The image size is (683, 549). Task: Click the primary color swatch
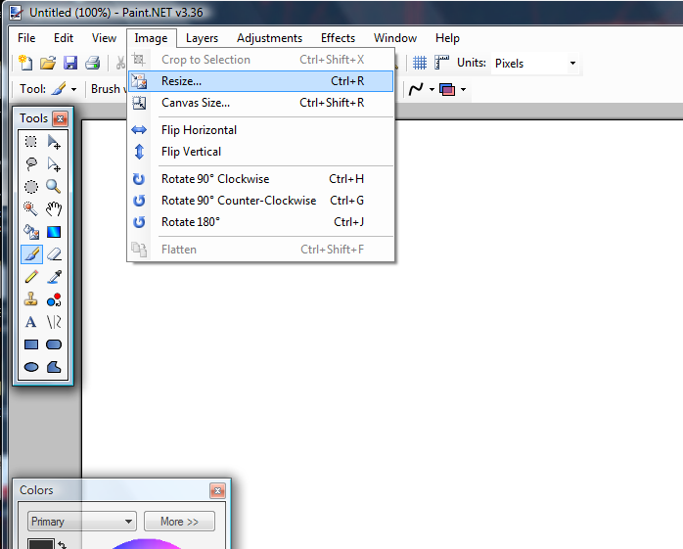pos(41,543)
